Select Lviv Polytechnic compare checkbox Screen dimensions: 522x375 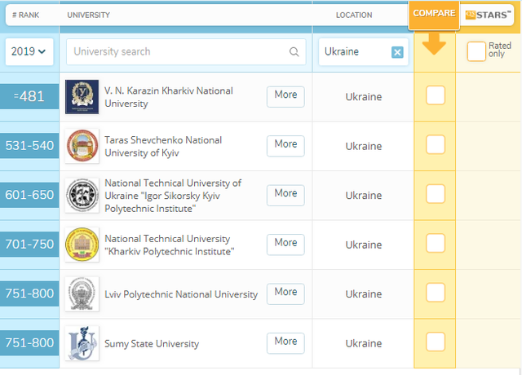[436, 292]
